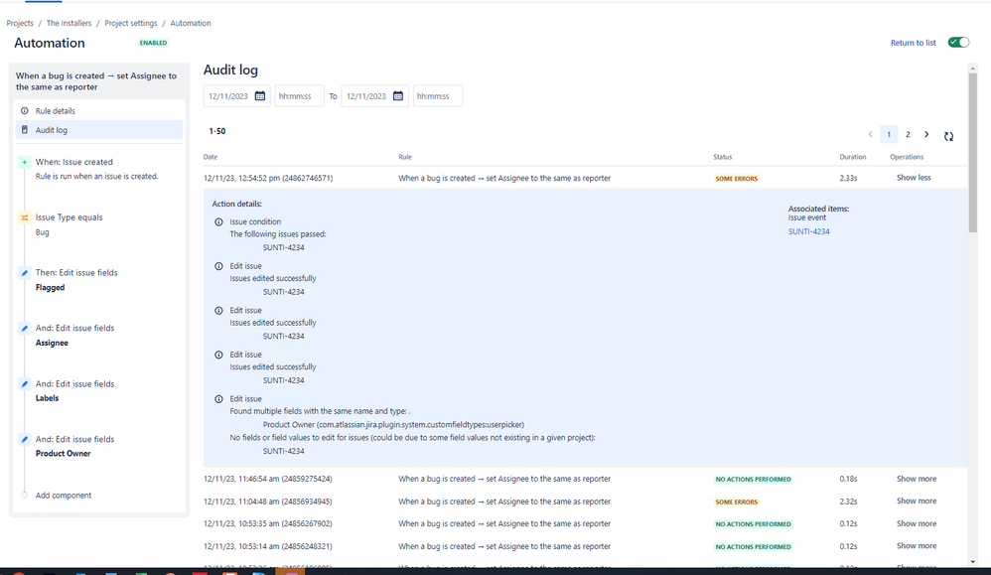Viewport: 991px width, 575px height.
Task: Click NO ACTIONS PERFORMED status at 11:46:54 am
Action: click(x=753, y=479)
